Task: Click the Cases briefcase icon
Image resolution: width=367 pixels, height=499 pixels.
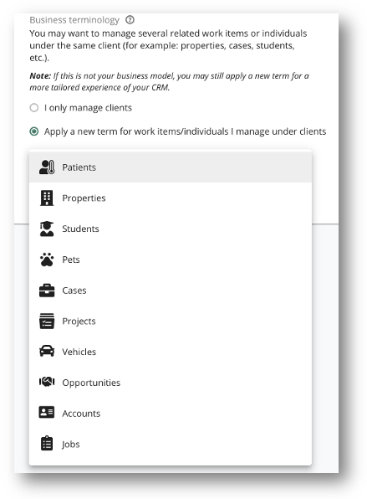Action: click(x=47, y=291)
